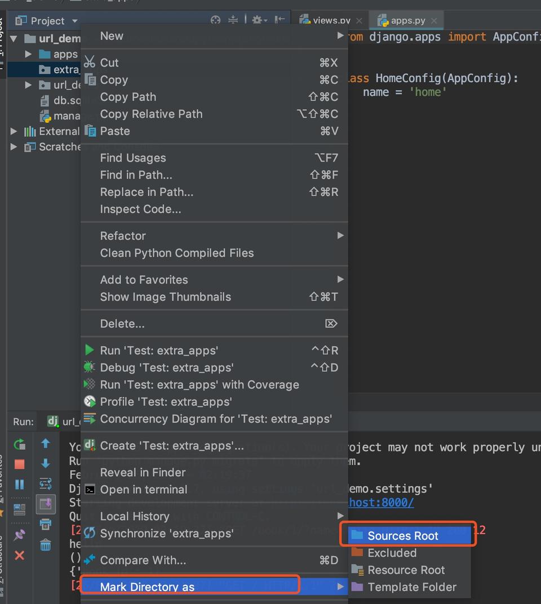Select Inspect Code...
The height and width of the screenshot is (604, 541).
pyautogui.click(x=214, y=209)
